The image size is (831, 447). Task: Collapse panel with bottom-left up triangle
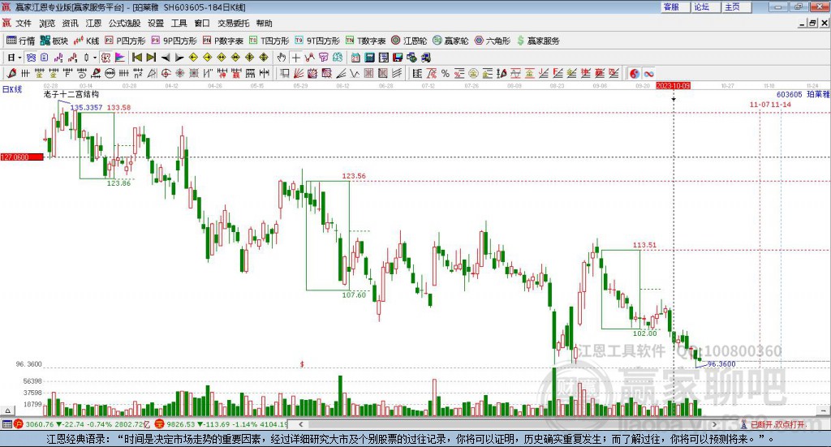click(7, 410)
